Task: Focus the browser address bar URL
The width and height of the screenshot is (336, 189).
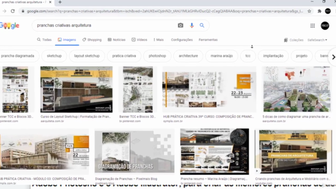Action: click(165, 11)
